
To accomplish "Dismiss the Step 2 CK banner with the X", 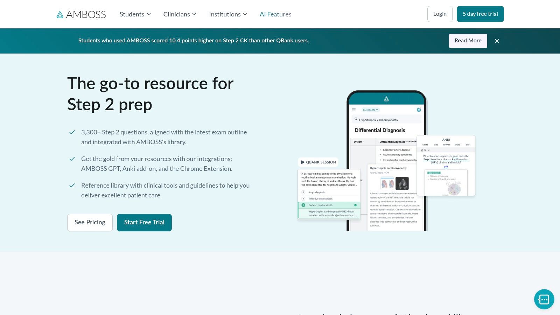I will click(497, 41).
